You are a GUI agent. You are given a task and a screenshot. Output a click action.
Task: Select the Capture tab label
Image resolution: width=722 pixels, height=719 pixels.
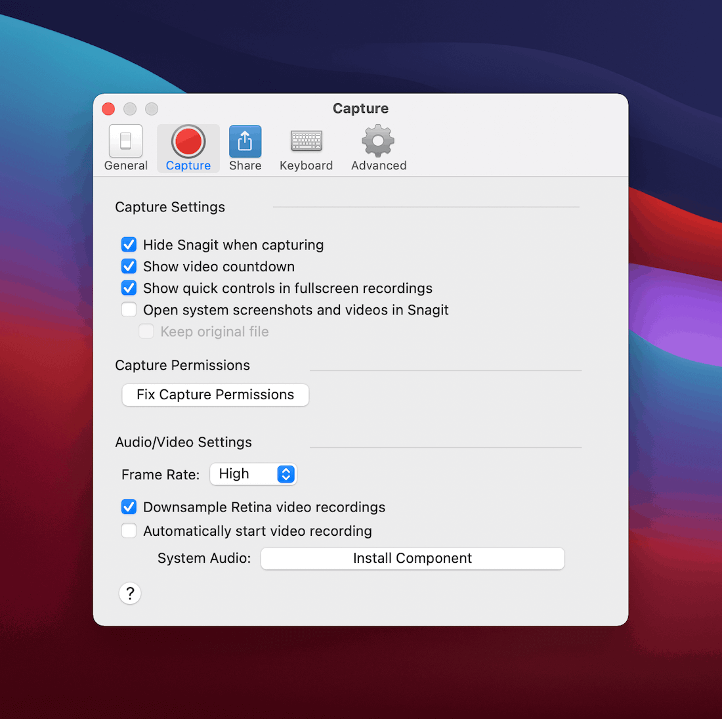coord(188,165)
